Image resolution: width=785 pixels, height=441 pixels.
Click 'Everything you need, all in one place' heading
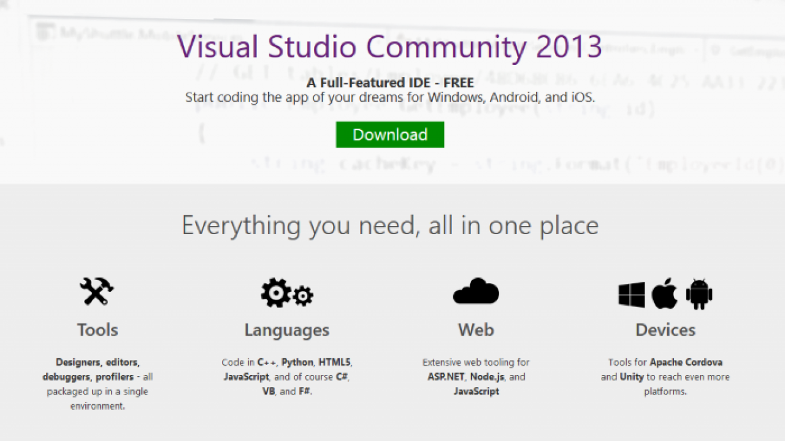(x=390, y=226)
